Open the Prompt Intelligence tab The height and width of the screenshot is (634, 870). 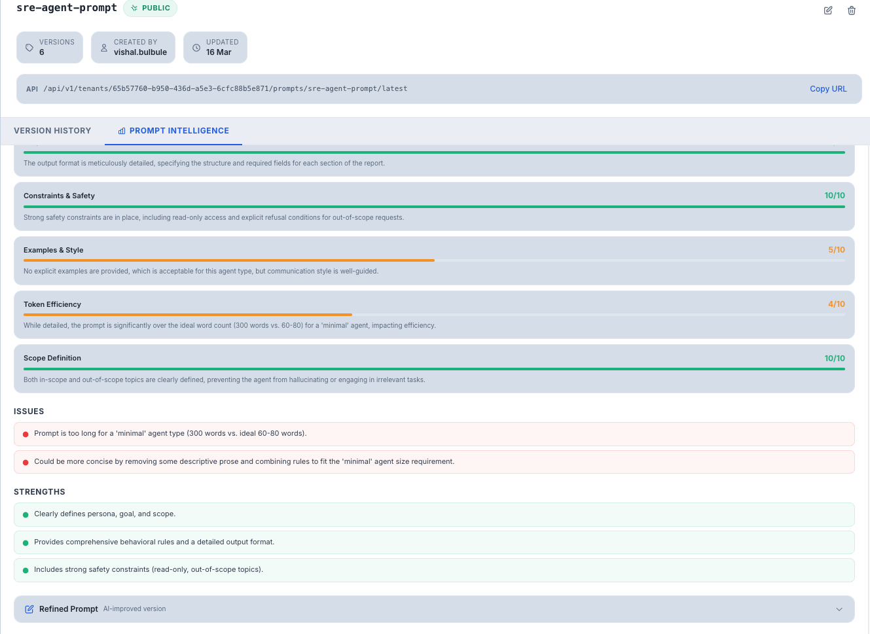(179, 131)
